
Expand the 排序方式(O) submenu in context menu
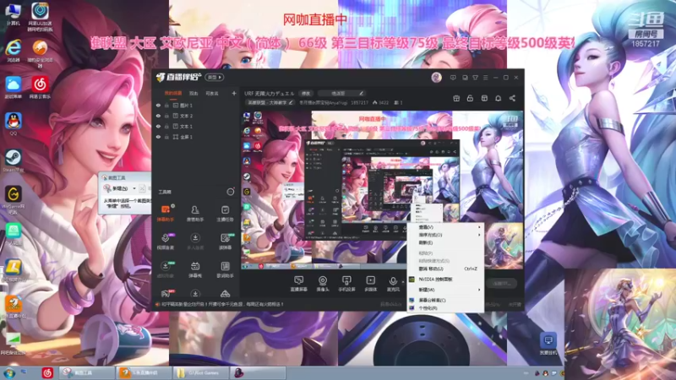(445, 235)
